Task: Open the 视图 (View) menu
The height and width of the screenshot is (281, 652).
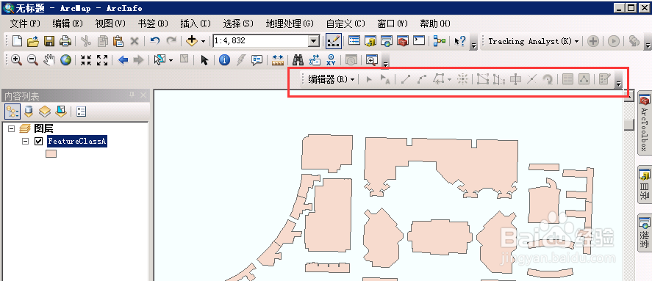Action: tap(110, 23)
